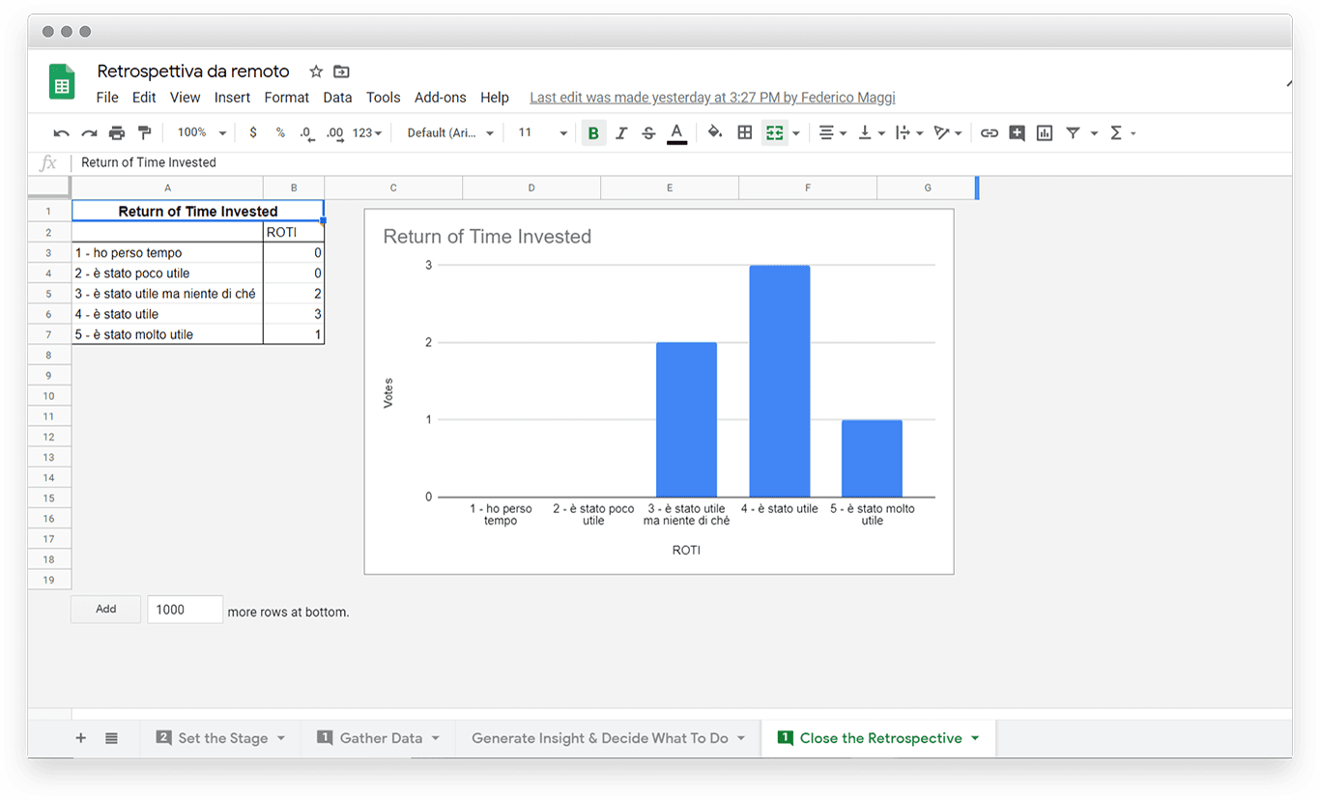
Task: Open the zoom level dropdown
Action: click(202, 133)
